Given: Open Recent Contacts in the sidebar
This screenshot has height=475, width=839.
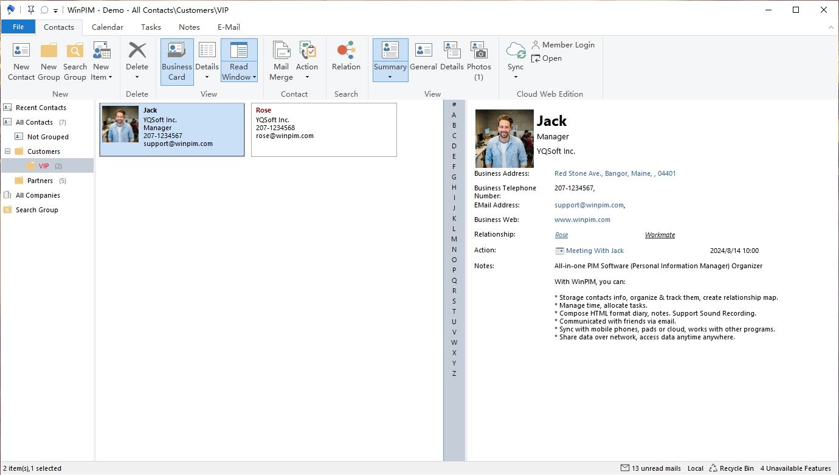Looking at the screenshot, I should pos(41,108).
